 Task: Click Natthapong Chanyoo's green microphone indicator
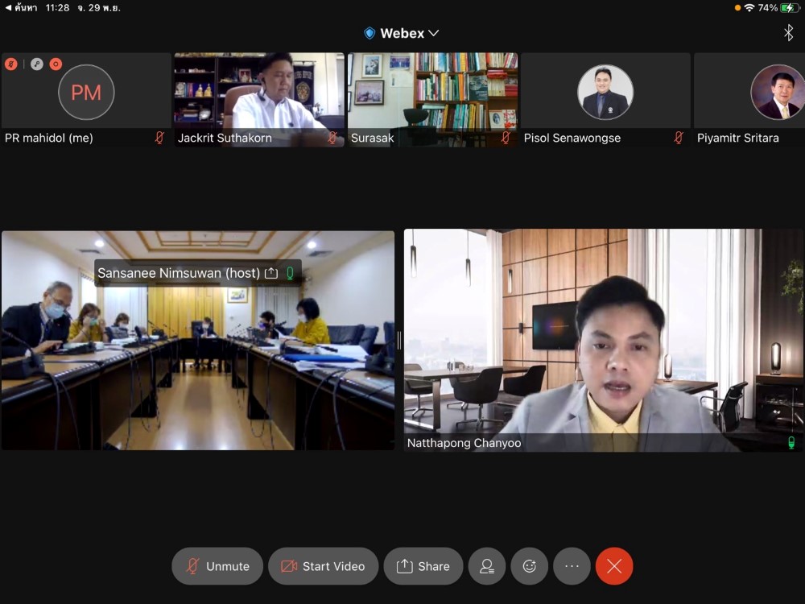point(791,443)
